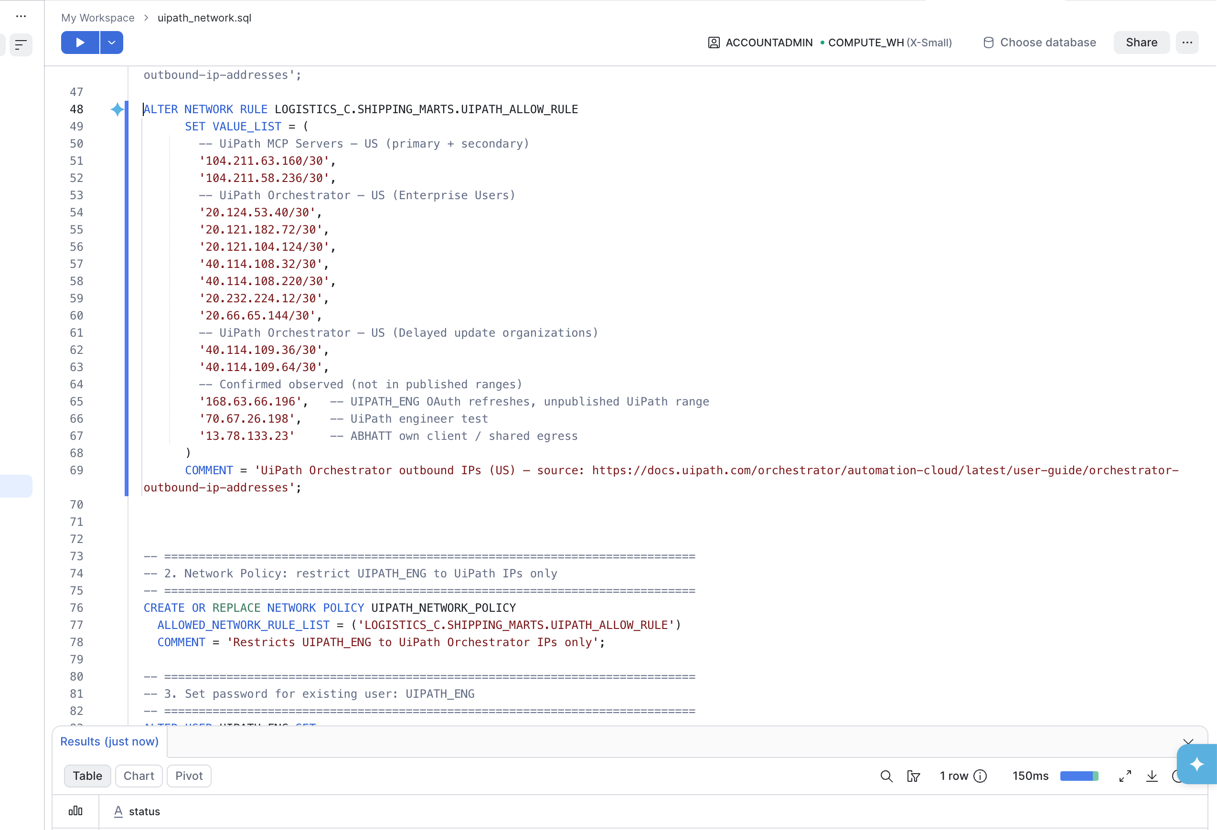Switch to the Chart view
The width and height of the screenshot is (1217, 830).
click(139, 776)
